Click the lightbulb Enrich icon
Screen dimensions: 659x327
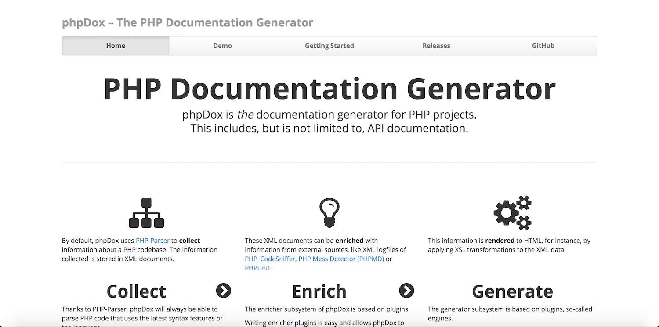(329, 213)
